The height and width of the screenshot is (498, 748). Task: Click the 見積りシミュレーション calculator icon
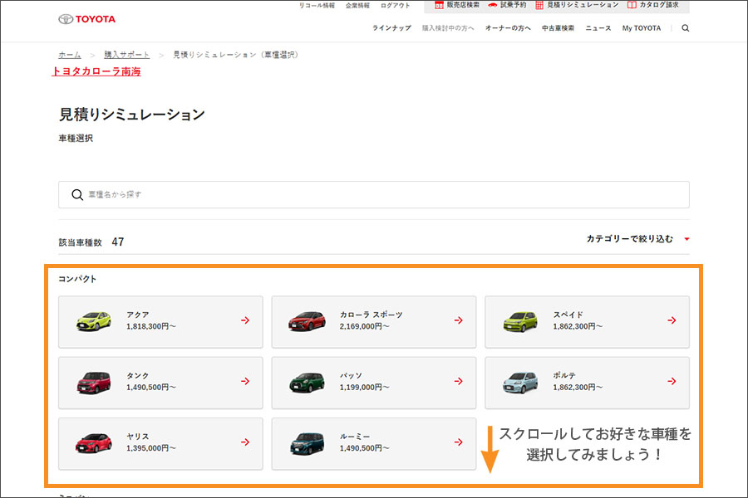click(539, 5)
